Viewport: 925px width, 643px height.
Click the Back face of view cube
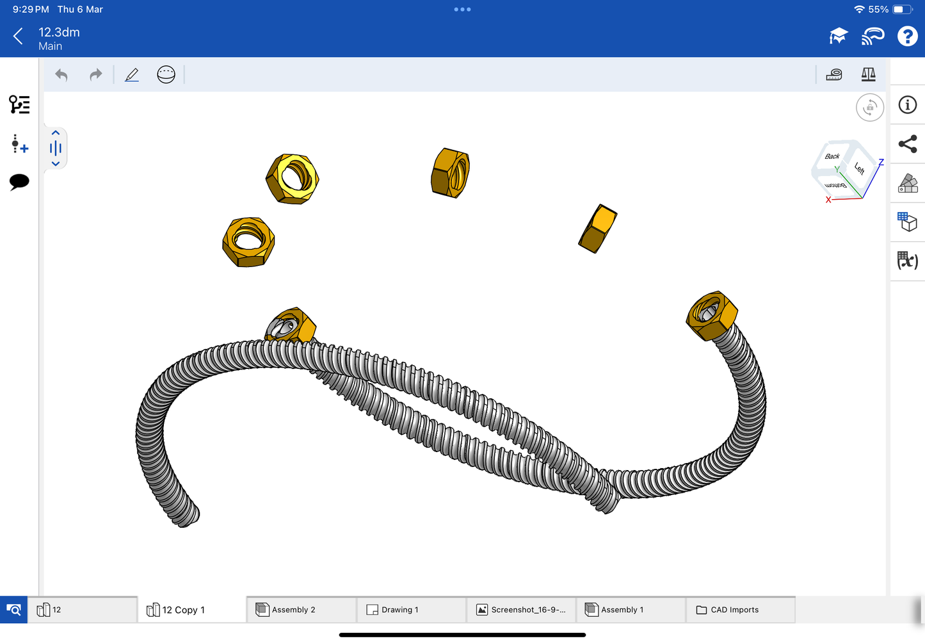[x=832, y=156]
